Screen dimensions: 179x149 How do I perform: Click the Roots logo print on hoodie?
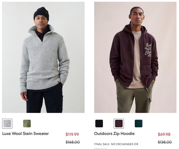point(148,50)
